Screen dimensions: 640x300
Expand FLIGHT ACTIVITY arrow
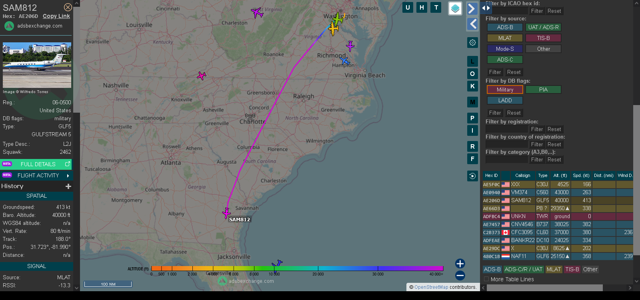coord(68,175)
